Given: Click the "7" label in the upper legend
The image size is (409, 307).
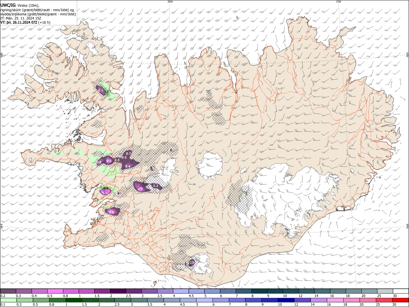Looking at the screenshot, I should pyautogui.click(x=237, y=296).
